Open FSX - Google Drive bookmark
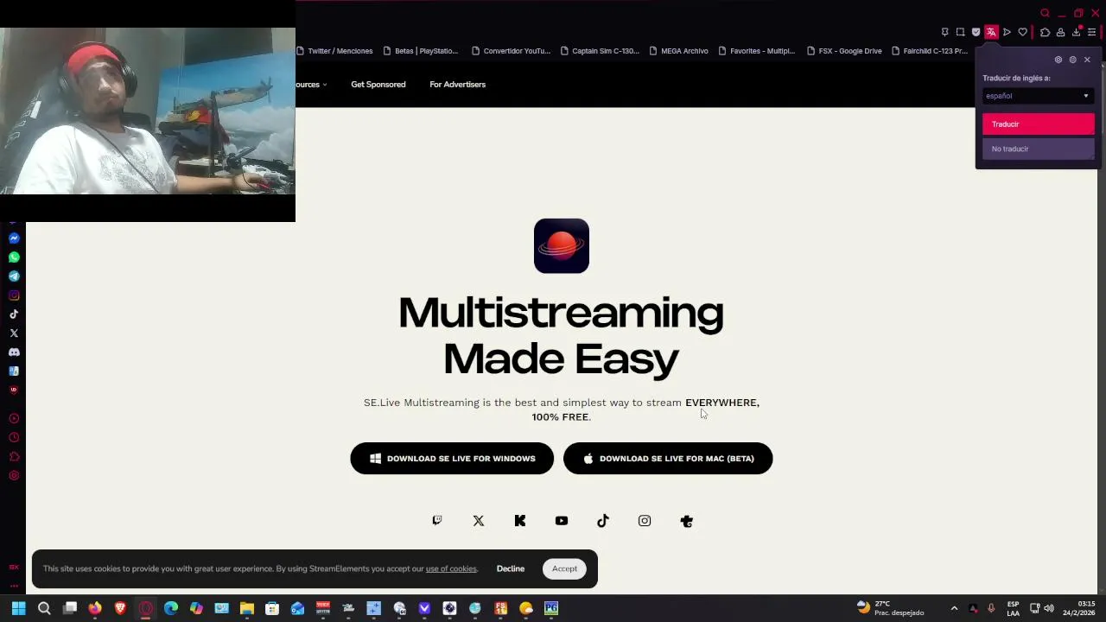Screen dimensions: 1106x622 pyautogui.click(x=844, y=51)
